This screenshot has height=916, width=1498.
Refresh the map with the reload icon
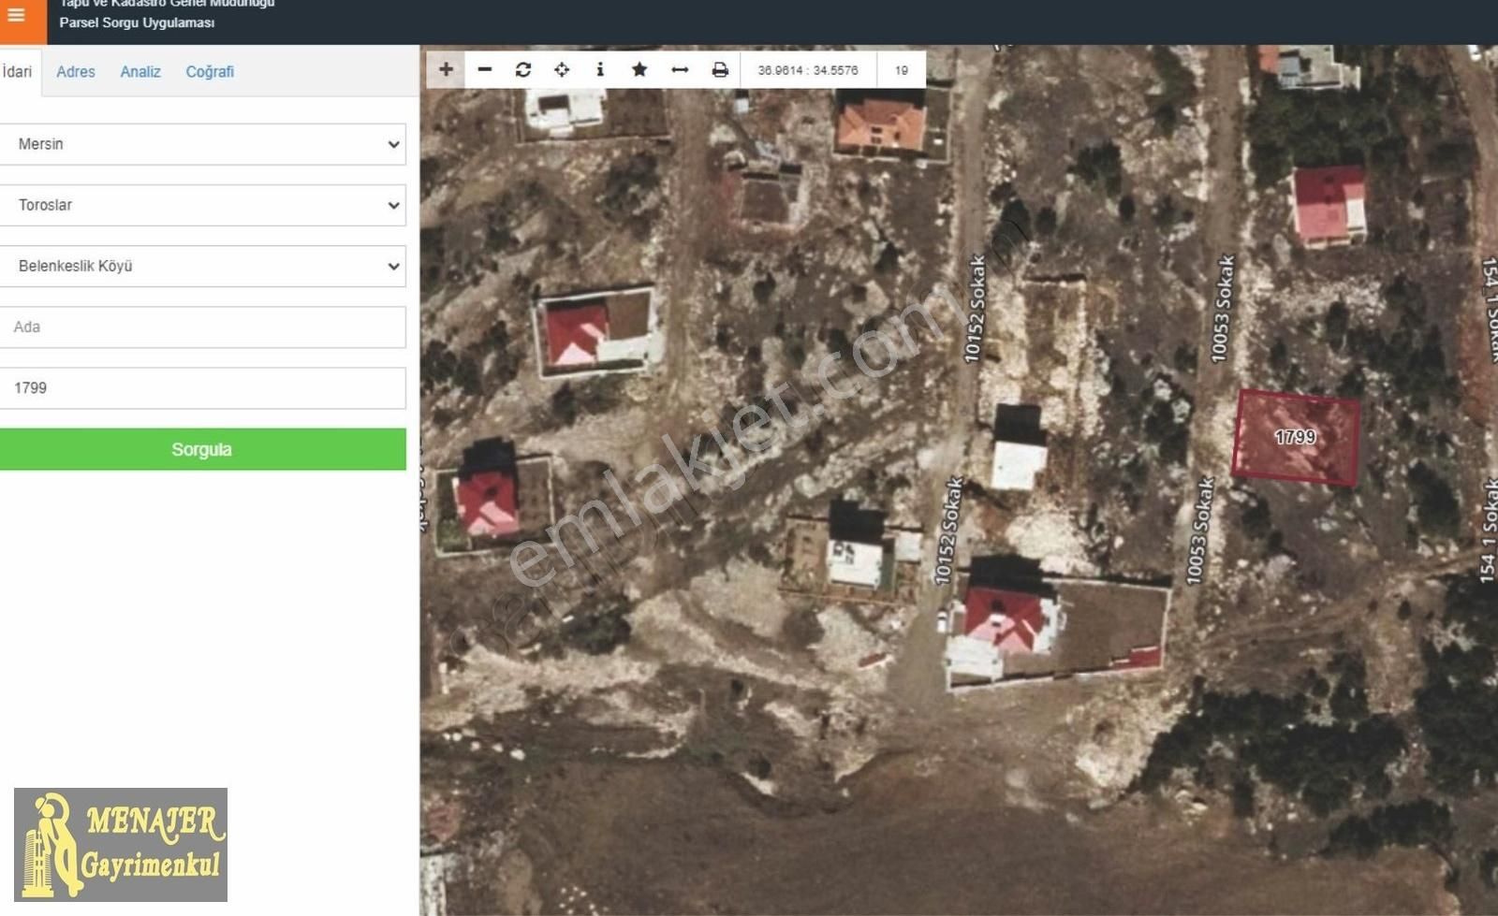[523, 69]
